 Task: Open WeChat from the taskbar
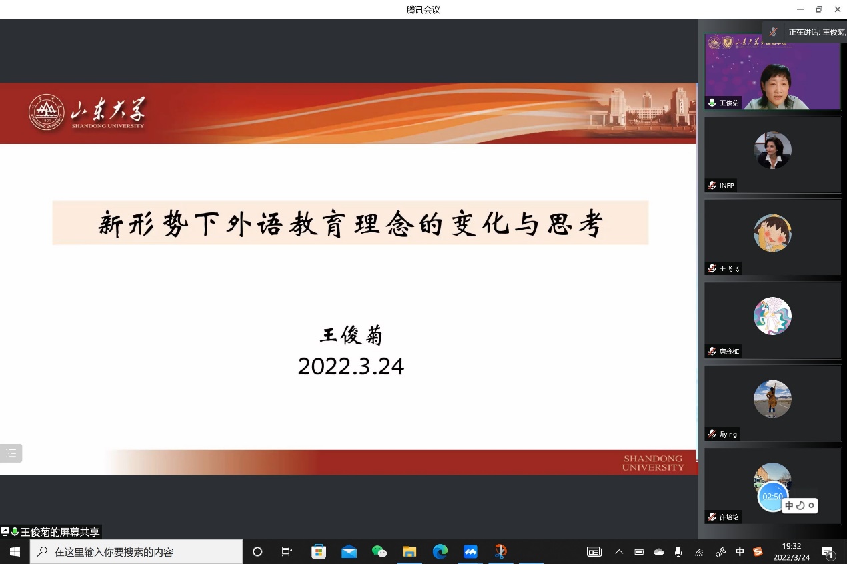[379, 551]
